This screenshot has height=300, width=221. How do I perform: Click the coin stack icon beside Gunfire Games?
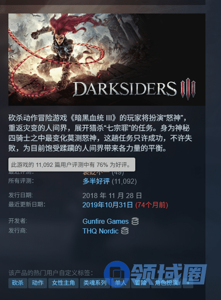point(135,221)
